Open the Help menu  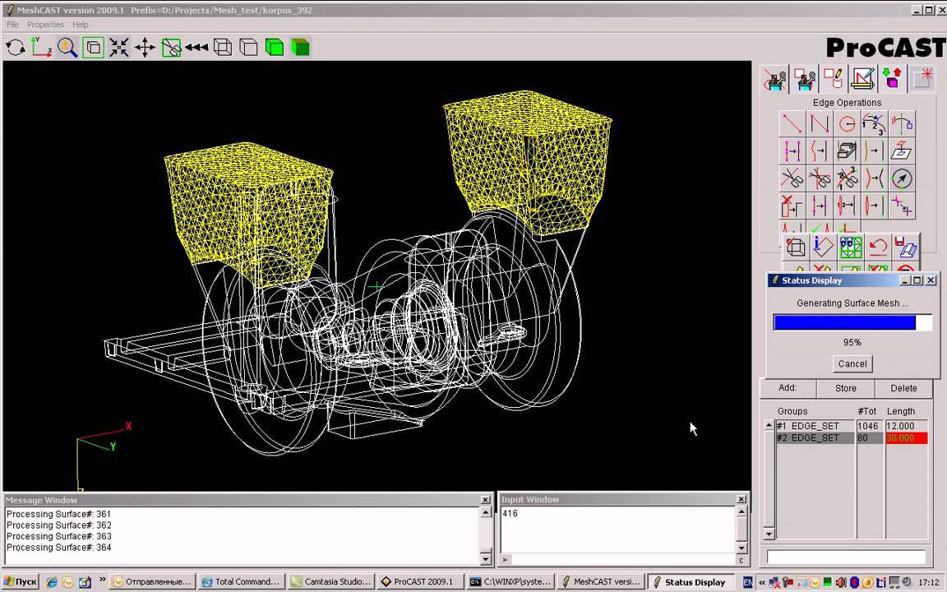(81, 25)
